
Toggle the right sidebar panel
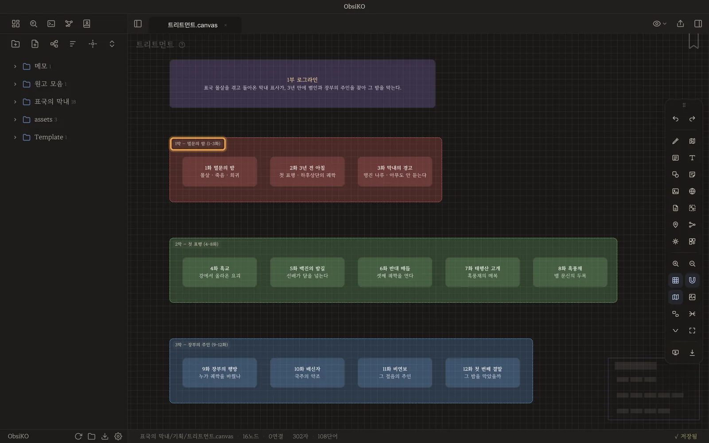[698, 23]
